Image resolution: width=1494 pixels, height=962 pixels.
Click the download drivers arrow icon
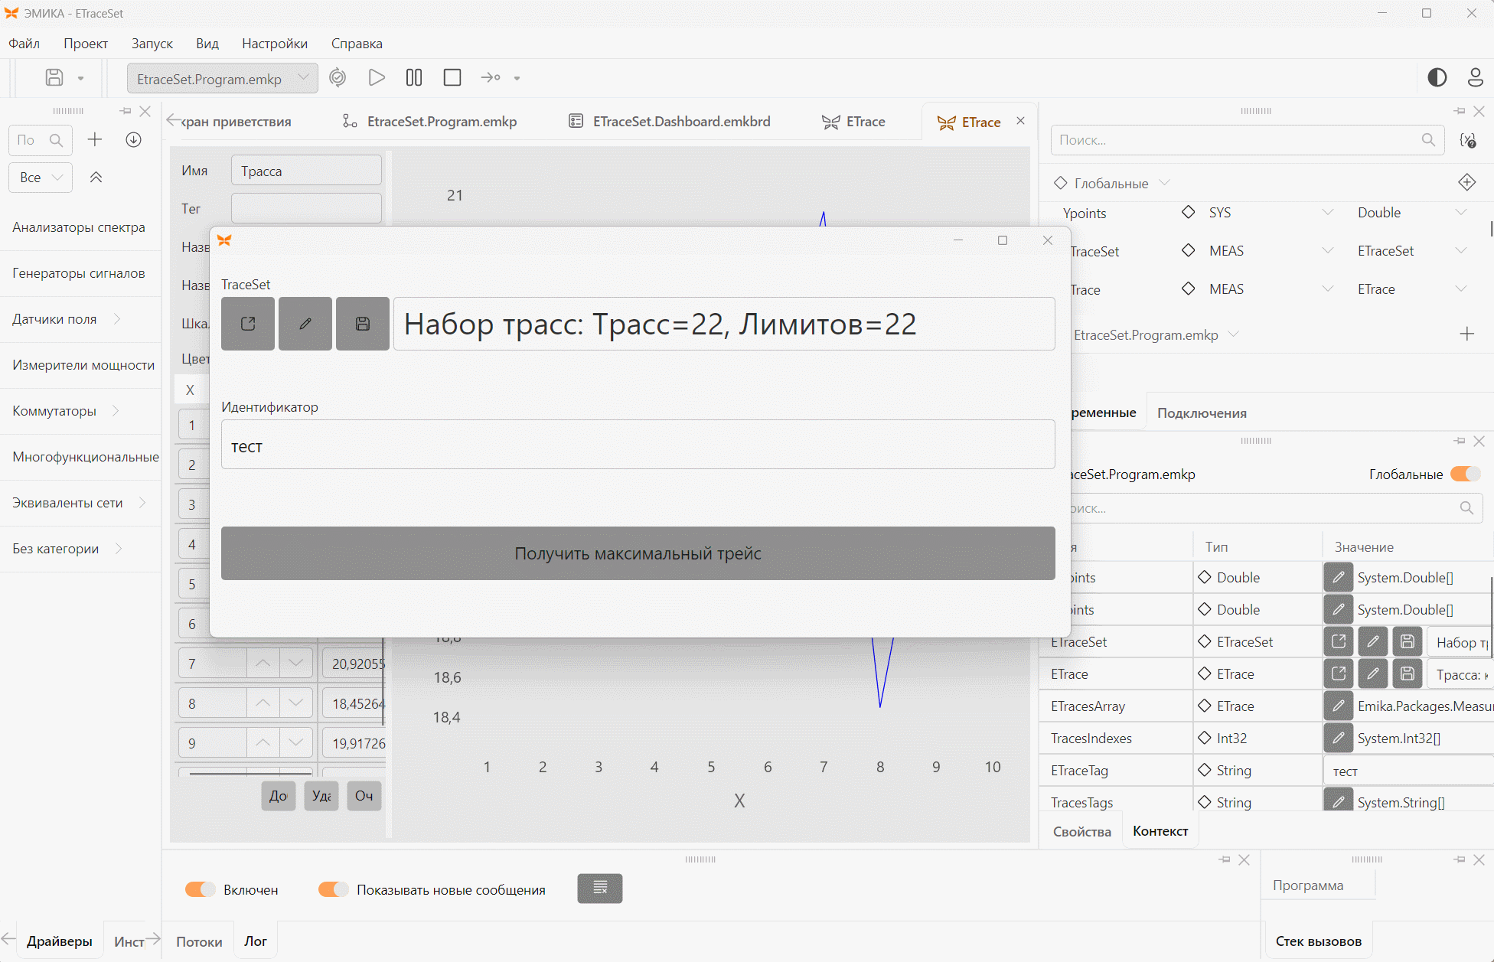pyautogui.click(x=133, y=139)
